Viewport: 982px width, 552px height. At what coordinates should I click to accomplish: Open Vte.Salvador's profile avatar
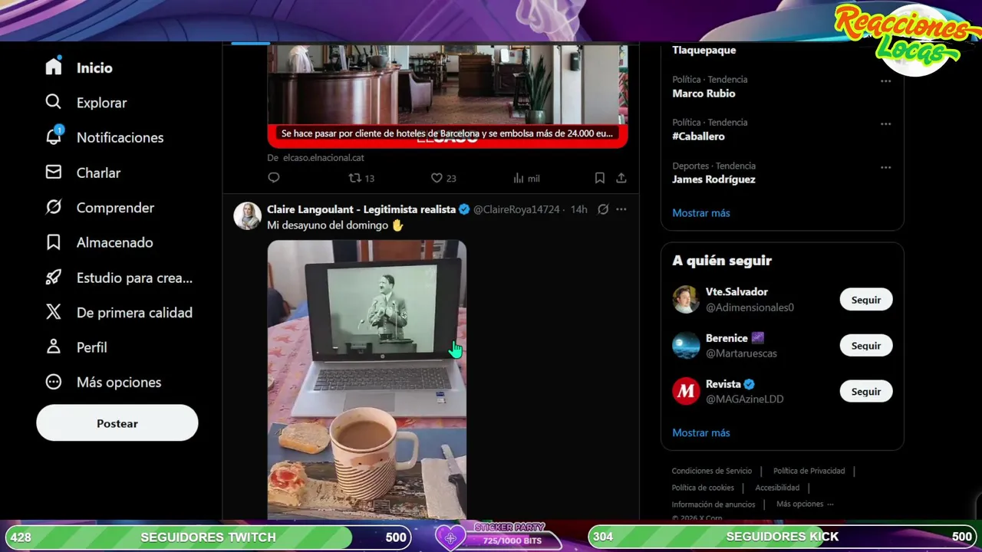pos(686,300)
